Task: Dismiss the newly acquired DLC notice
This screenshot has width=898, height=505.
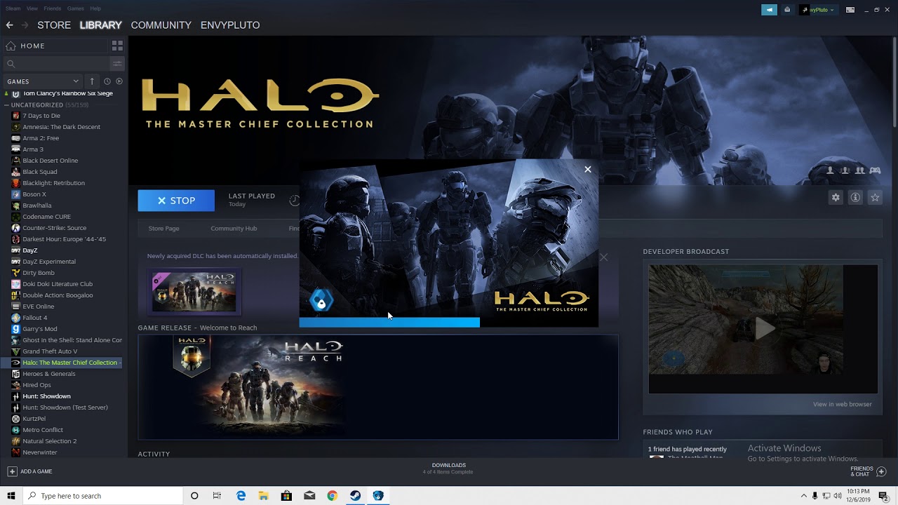Action: (x=603, y=257)
